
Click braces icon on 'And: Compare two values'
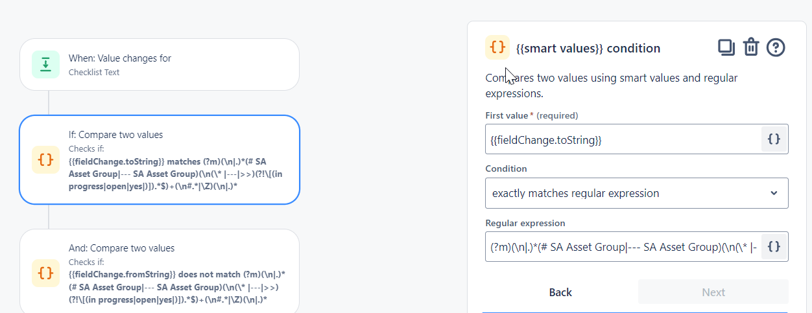[x=45, y=273]
